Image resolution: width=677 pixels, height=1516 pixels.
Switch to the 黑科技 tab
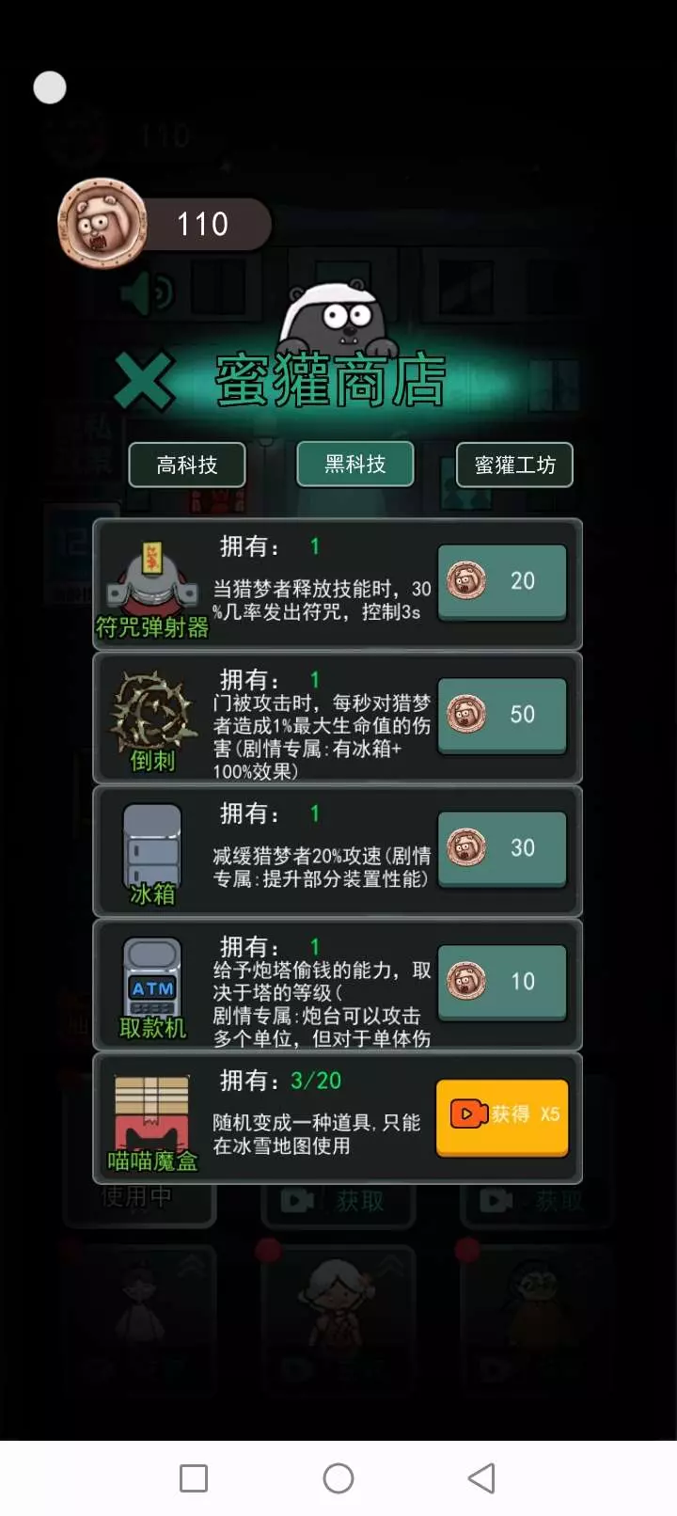point(355,464)
